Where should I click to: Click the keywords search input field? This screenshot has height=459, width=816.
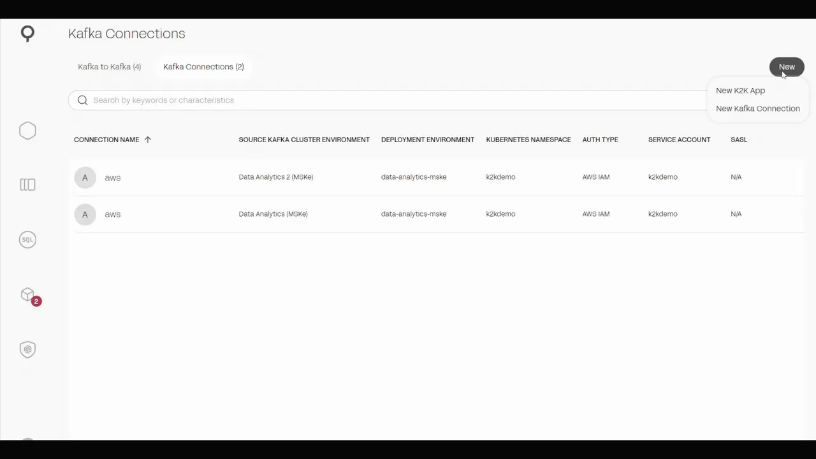coord(255,100)
